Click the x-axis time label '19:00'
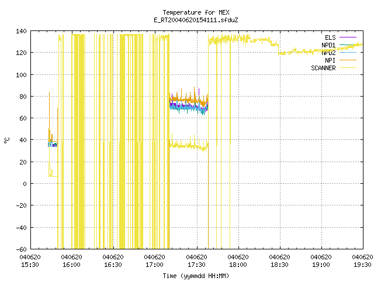This screenshot has height=281, width=374. 321,265
